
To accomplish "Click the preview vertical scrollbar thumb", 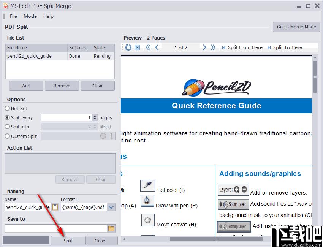I will (x=315, y=77).
